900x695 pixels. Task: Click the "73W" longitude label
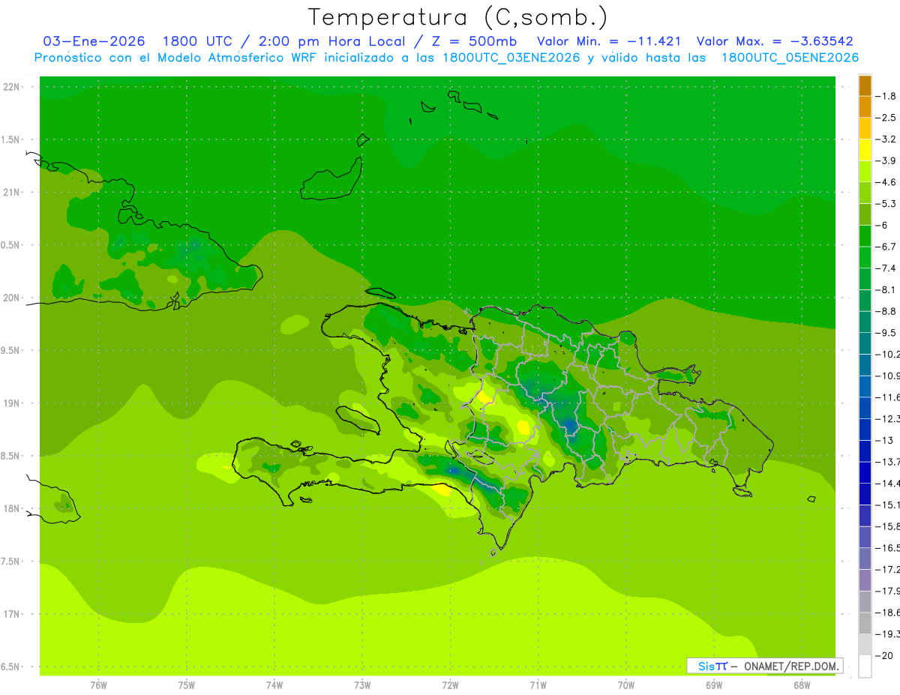click(x=362, y=685)
